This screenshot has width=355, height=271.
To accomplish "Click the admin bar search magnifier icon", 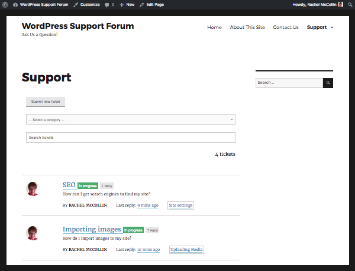I will click(x=350, y=5).
